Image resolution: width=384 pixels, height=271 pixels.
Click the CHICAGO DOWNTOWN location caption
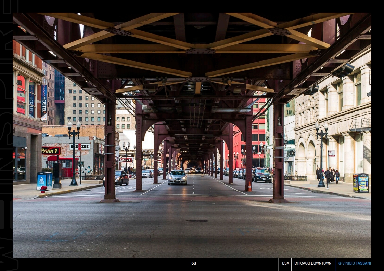pyautogui.click(x=313, y=263)
